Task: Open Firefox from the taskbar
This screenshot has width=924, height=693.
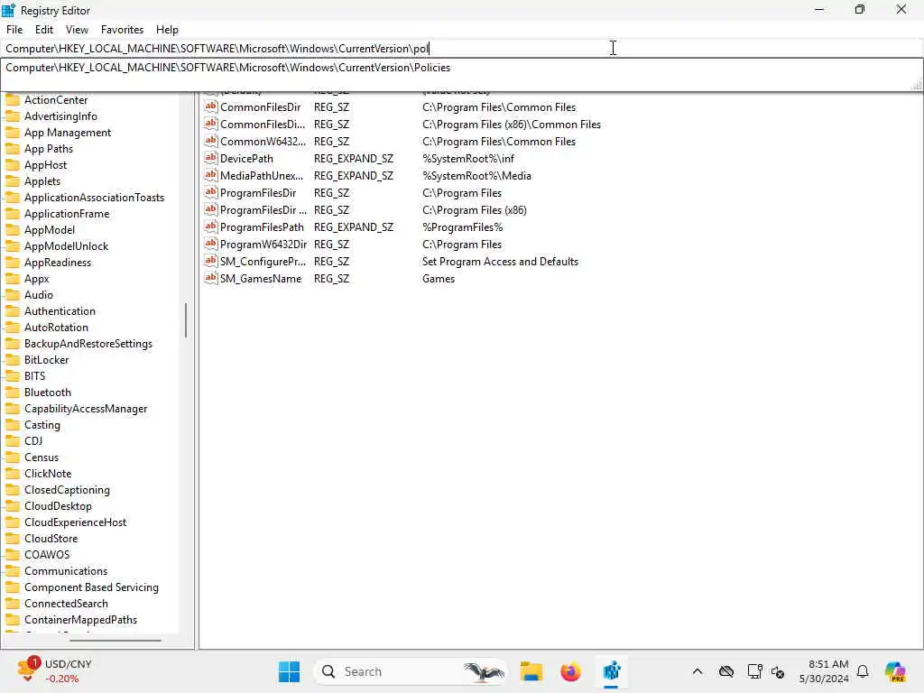Action: click(x=570, y=671)
